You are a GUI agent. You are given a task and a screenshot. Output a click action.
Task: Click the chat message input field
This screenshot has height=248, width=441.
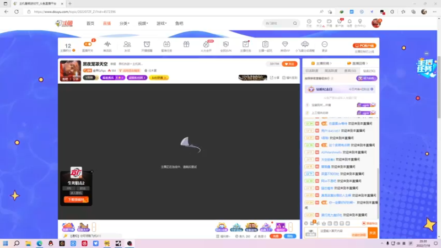[342, 233]
